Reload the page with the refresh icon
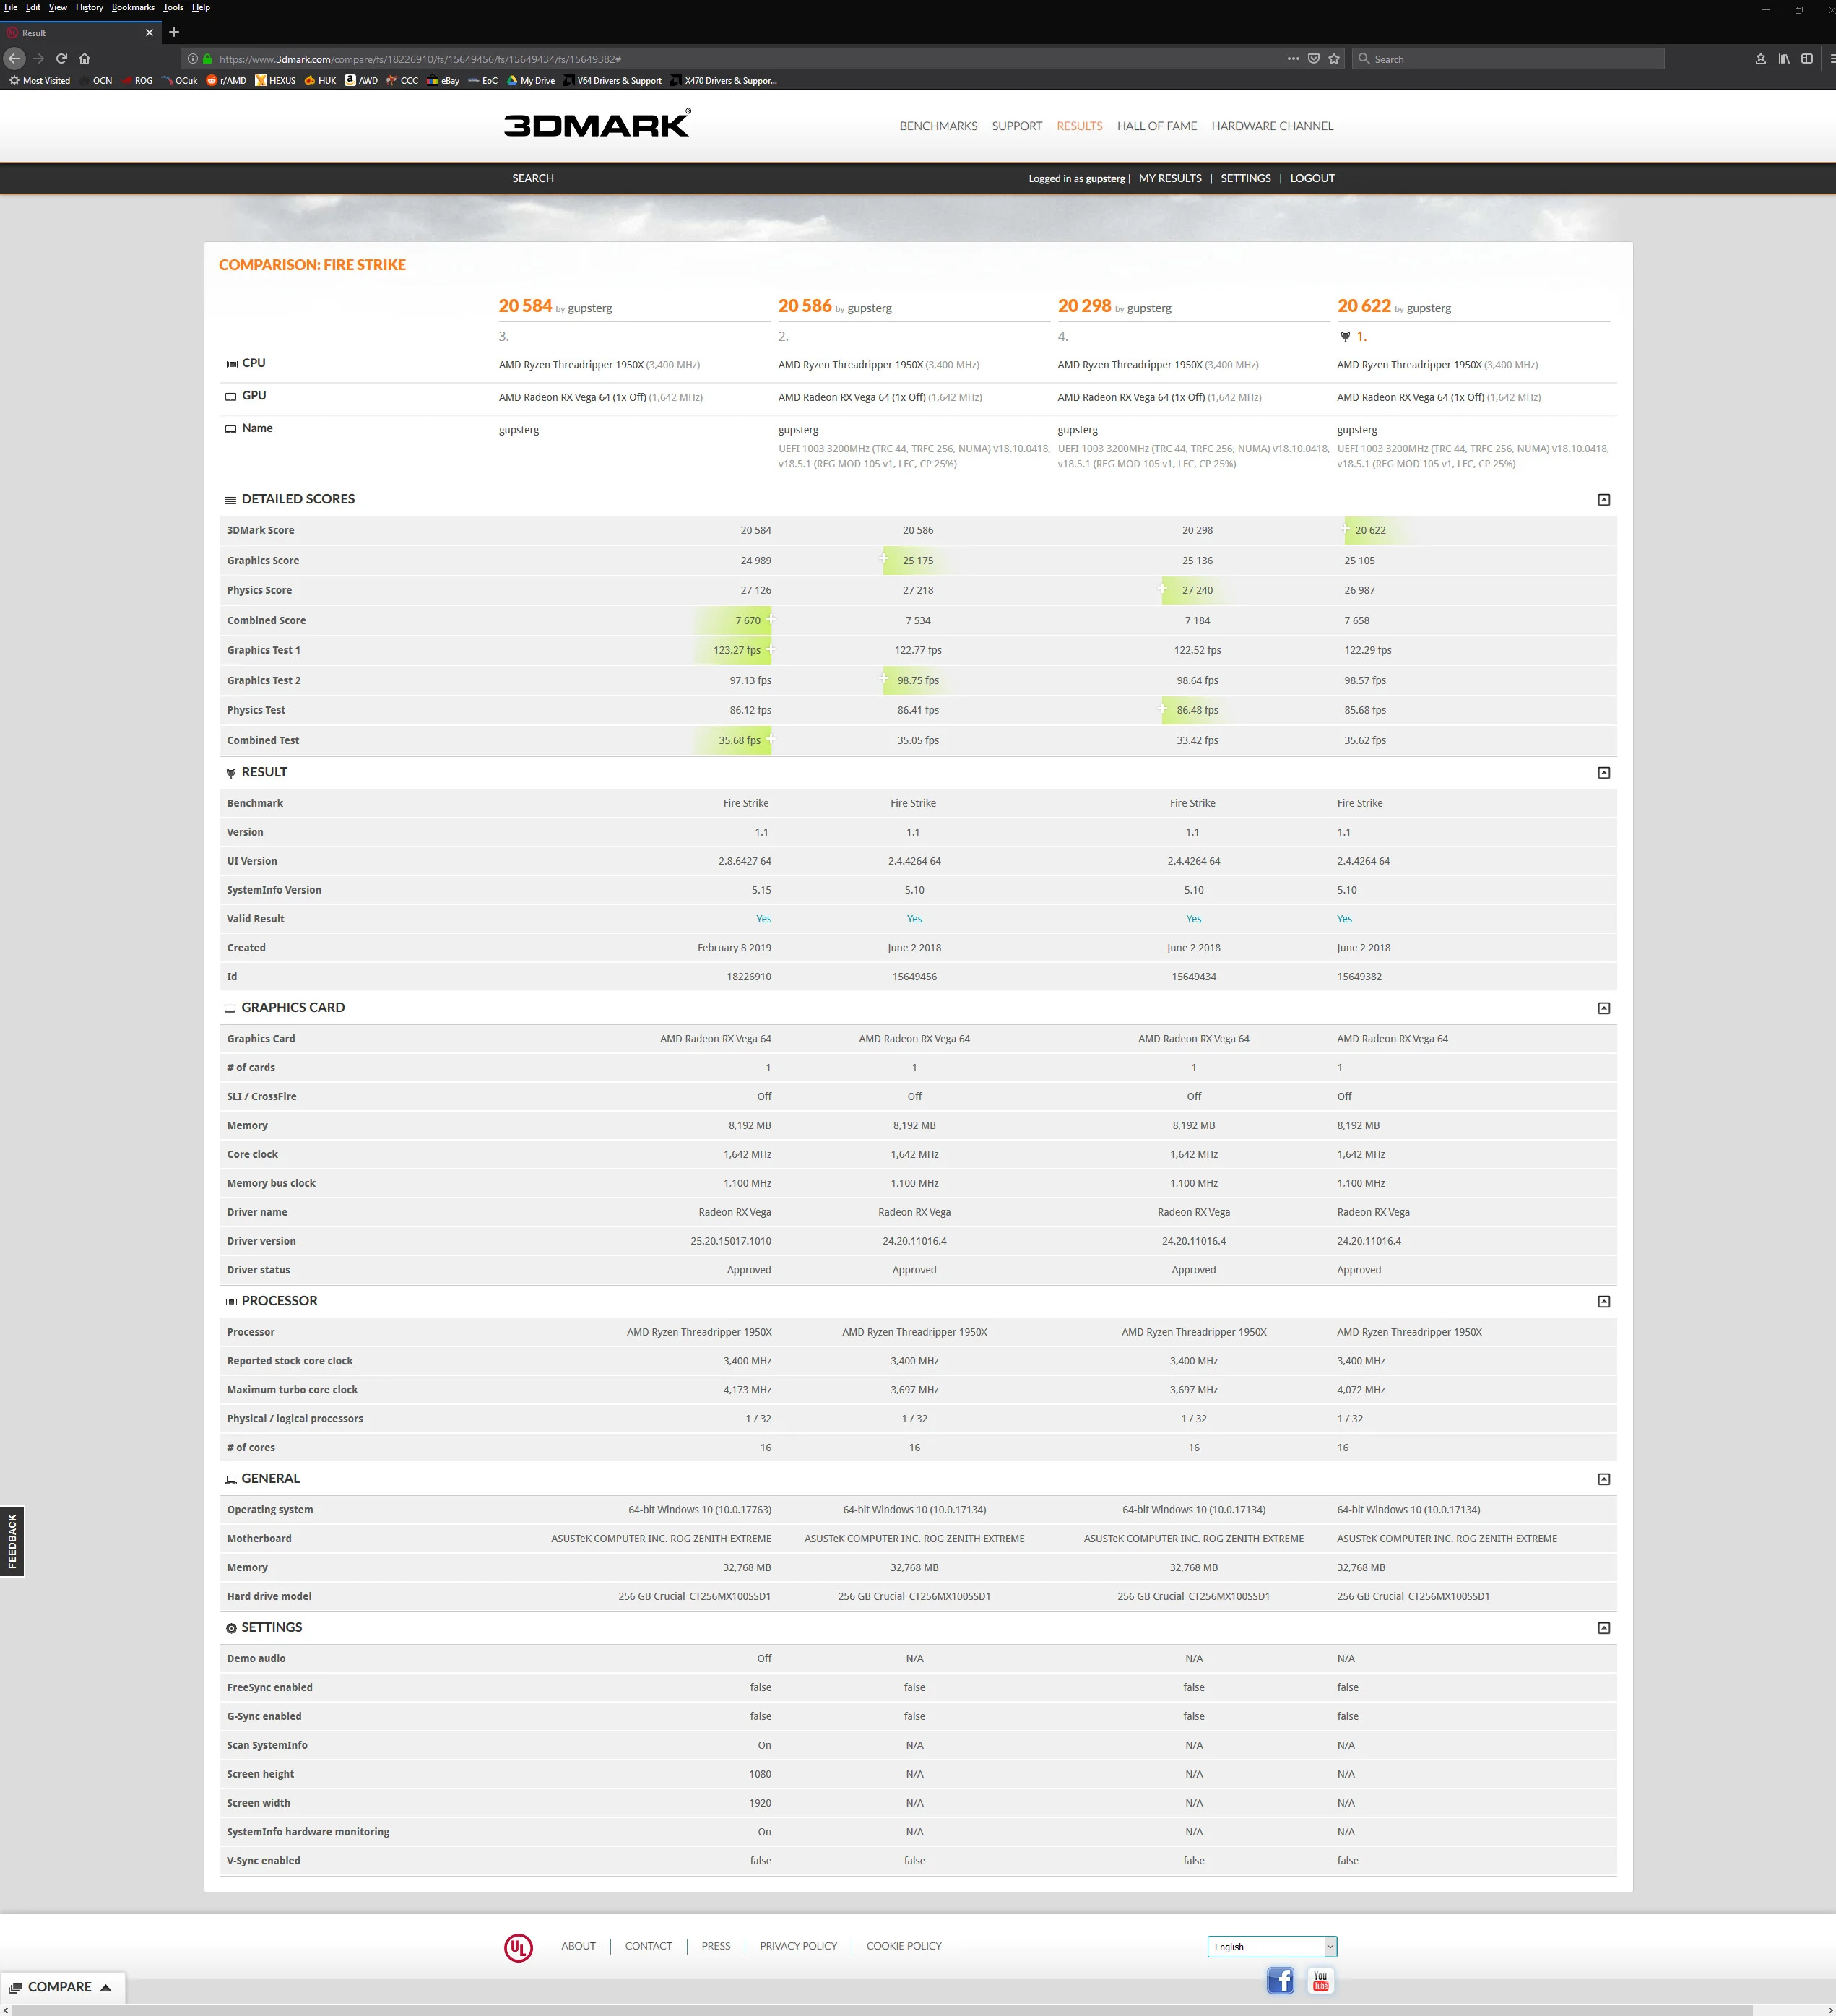1836x2016 pixels. [x=61, y=58]
